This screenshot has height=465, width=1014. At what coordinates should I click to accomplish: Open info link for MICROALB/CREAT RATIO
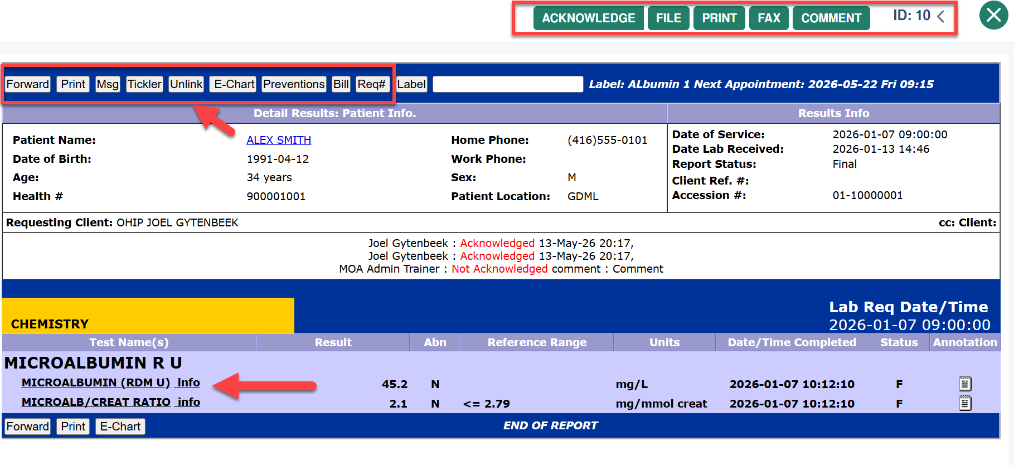(x=189, y=402)
